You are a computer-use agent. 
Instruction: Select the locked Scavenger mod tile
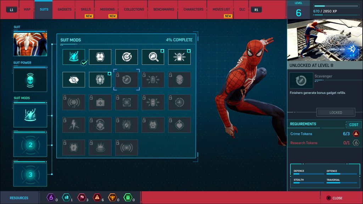tap(126, 80)
